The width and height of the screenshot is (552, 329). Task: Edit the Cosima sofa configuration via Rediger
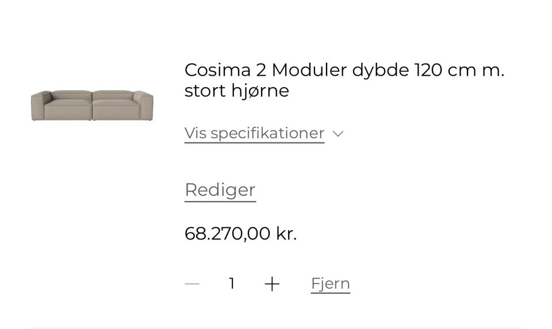220,190
